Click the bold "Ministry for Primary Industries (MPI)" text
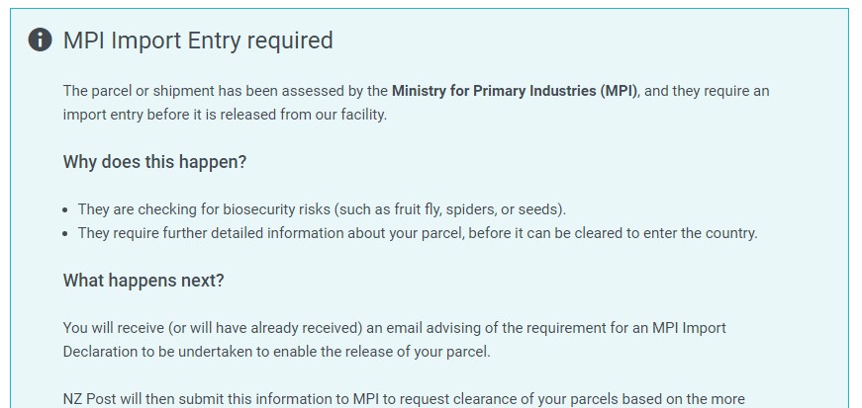862x408 pixels. pyautogui.click(x=515, y=91)
